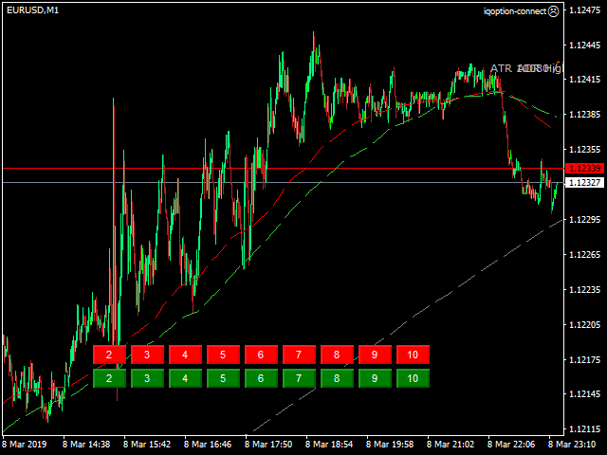Click the green button labeled 6

[261, 378]
